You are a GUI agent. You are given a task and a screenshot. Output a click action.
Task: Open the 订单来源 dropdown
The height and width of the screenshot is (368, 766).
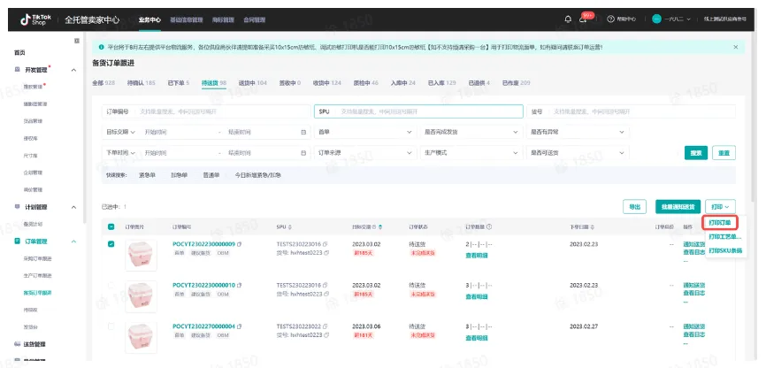tap(365, 153)
